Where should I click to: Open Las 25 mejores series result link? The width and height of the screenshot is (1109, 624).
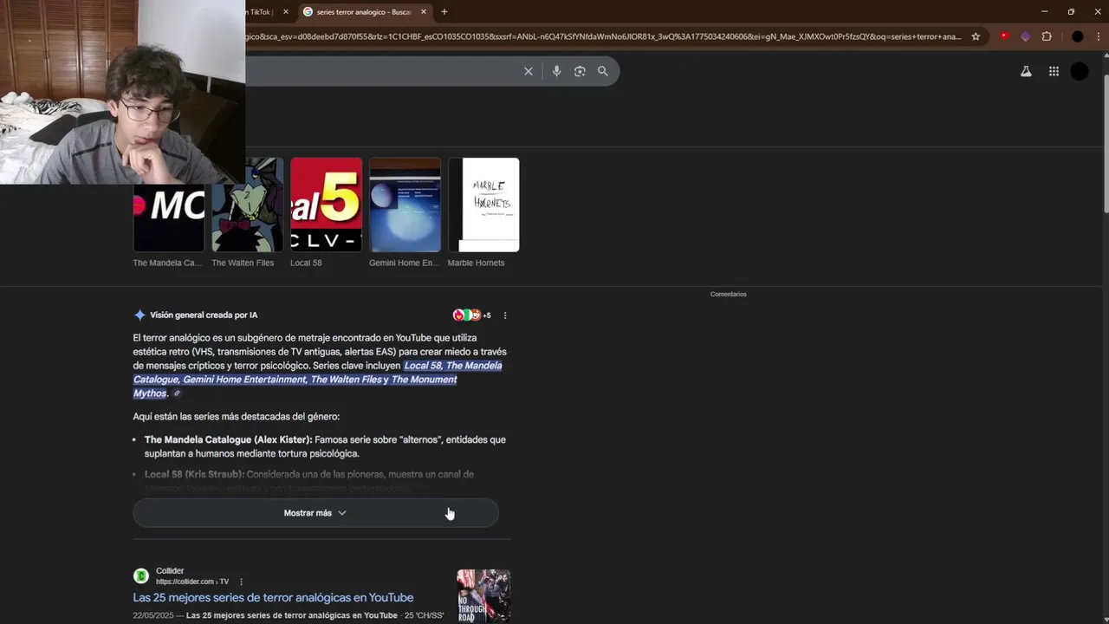coord(273,597)
